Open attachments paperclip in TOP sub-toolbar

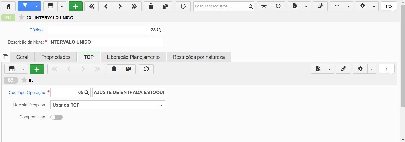click(x=344, y=69)
